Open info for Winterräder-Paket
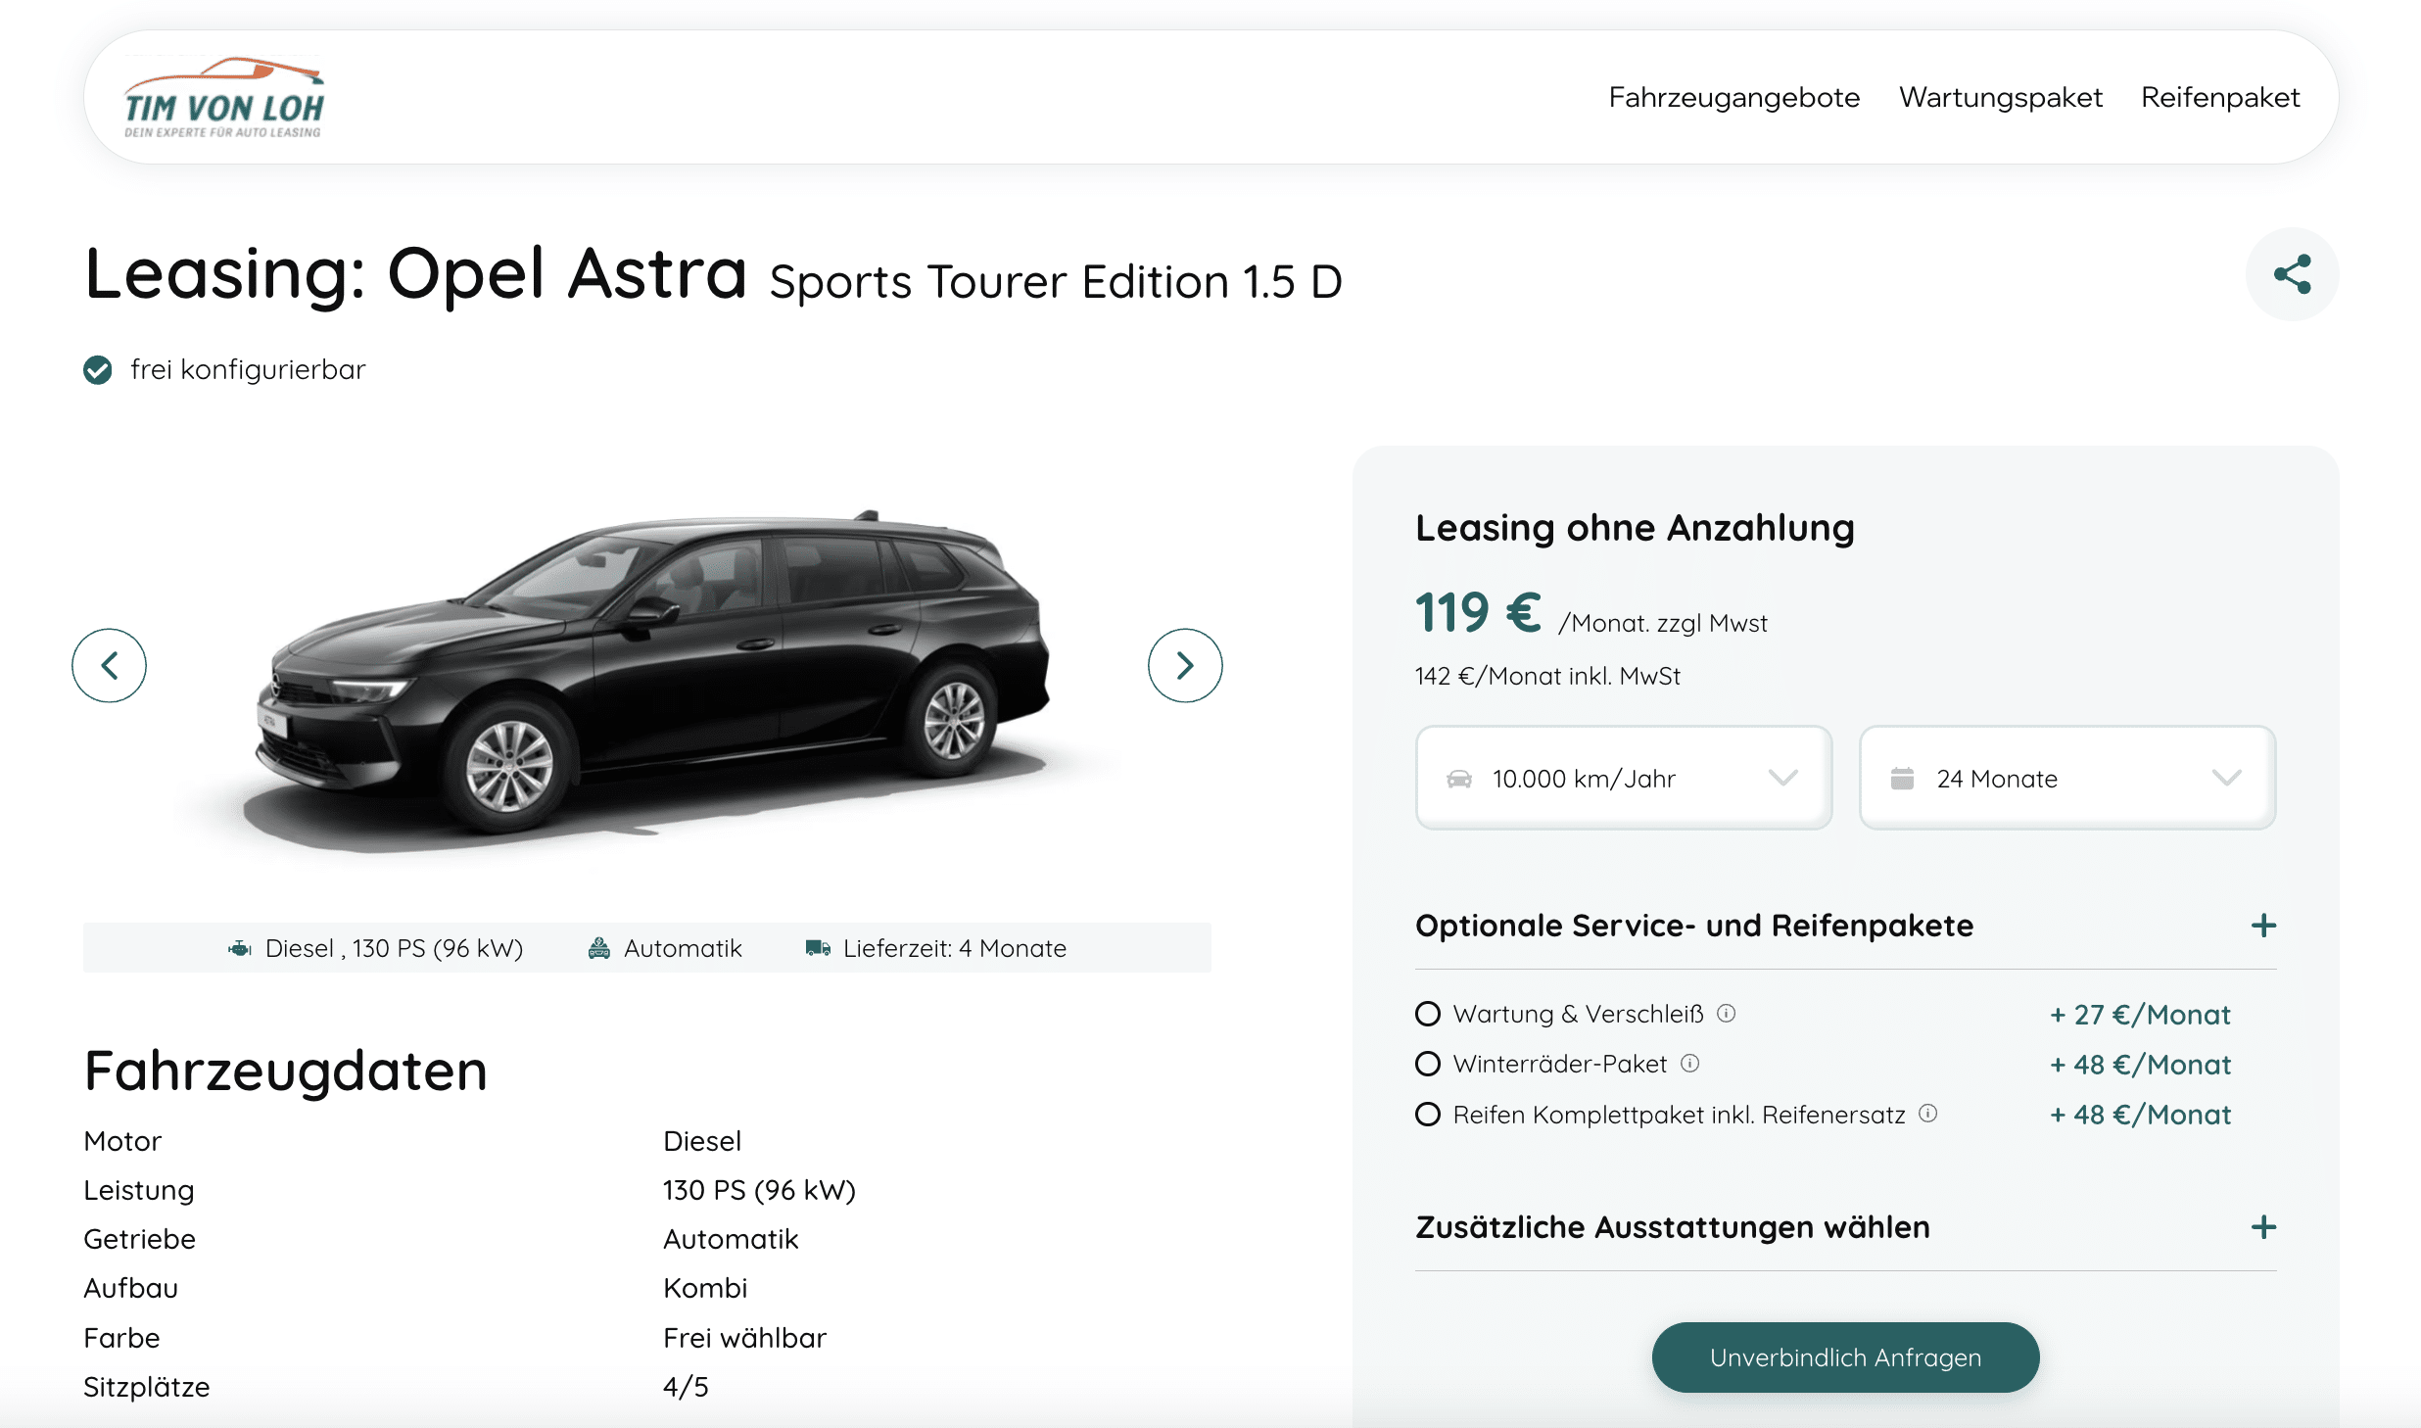2421x1428 pixels. coord(1690,1064)
